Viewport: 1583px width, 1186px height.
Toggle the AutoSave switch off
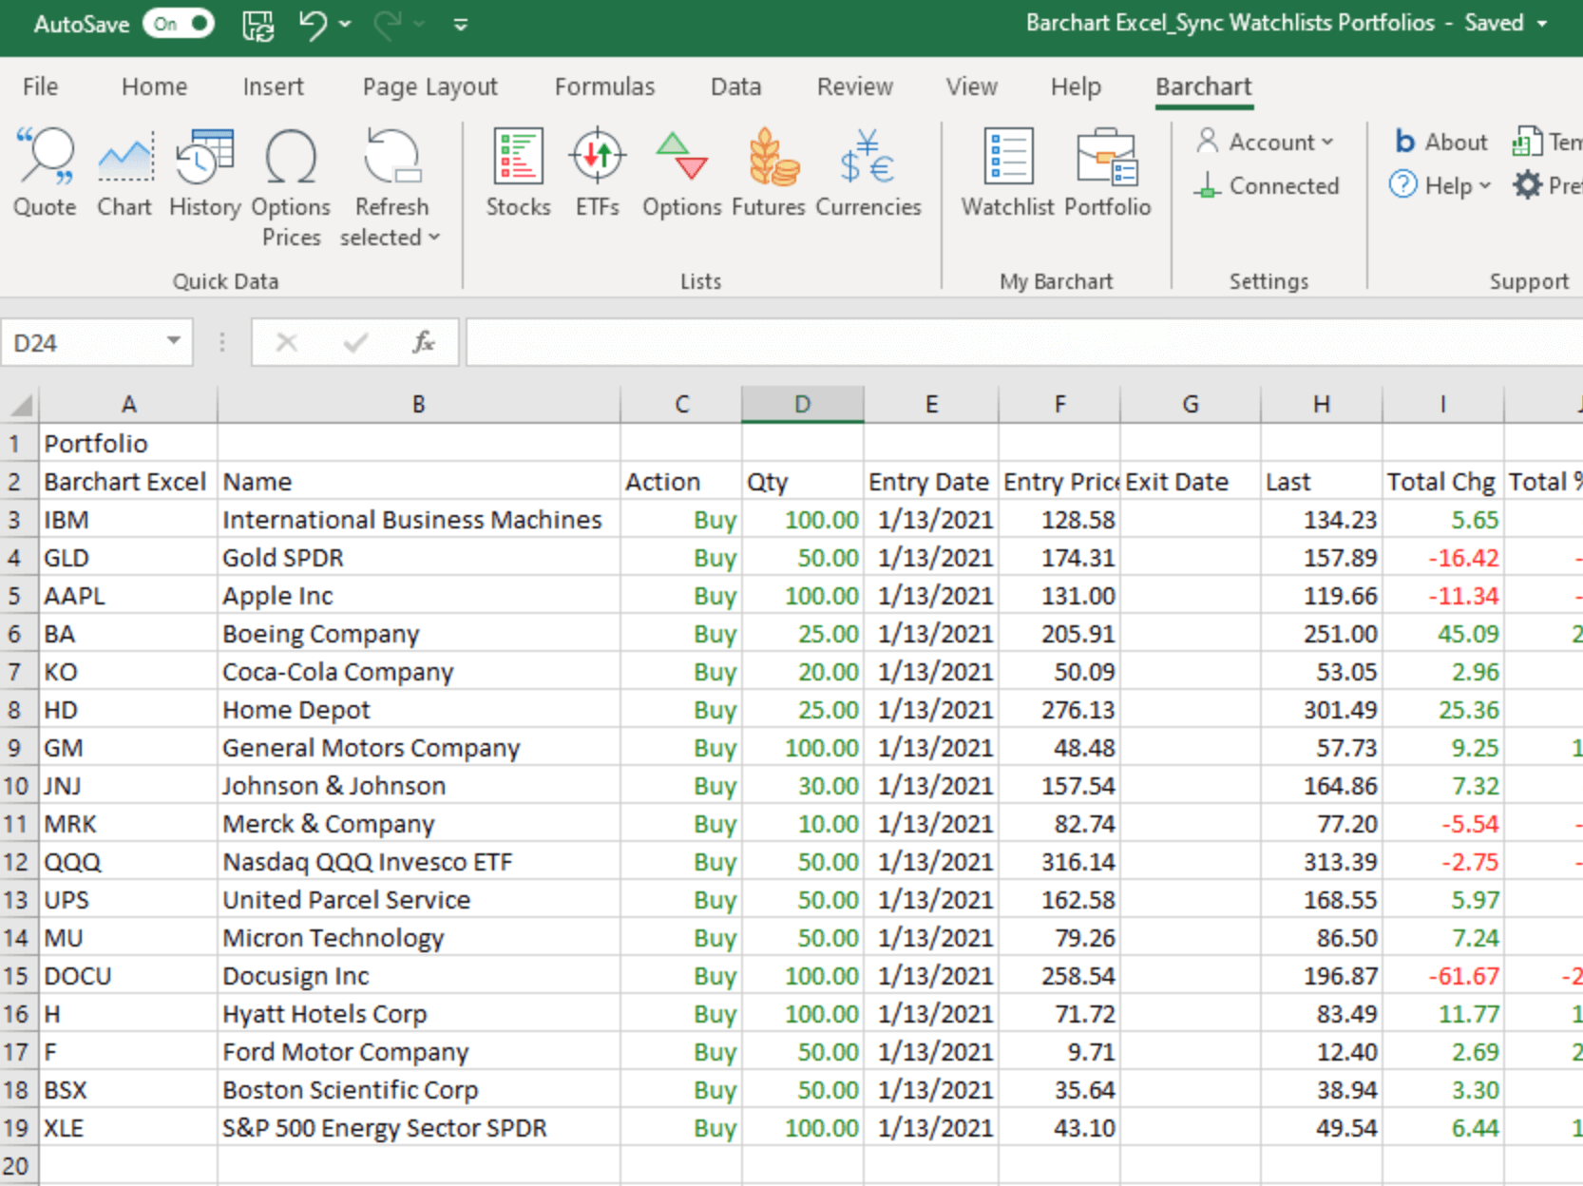[x=179, y=24]
